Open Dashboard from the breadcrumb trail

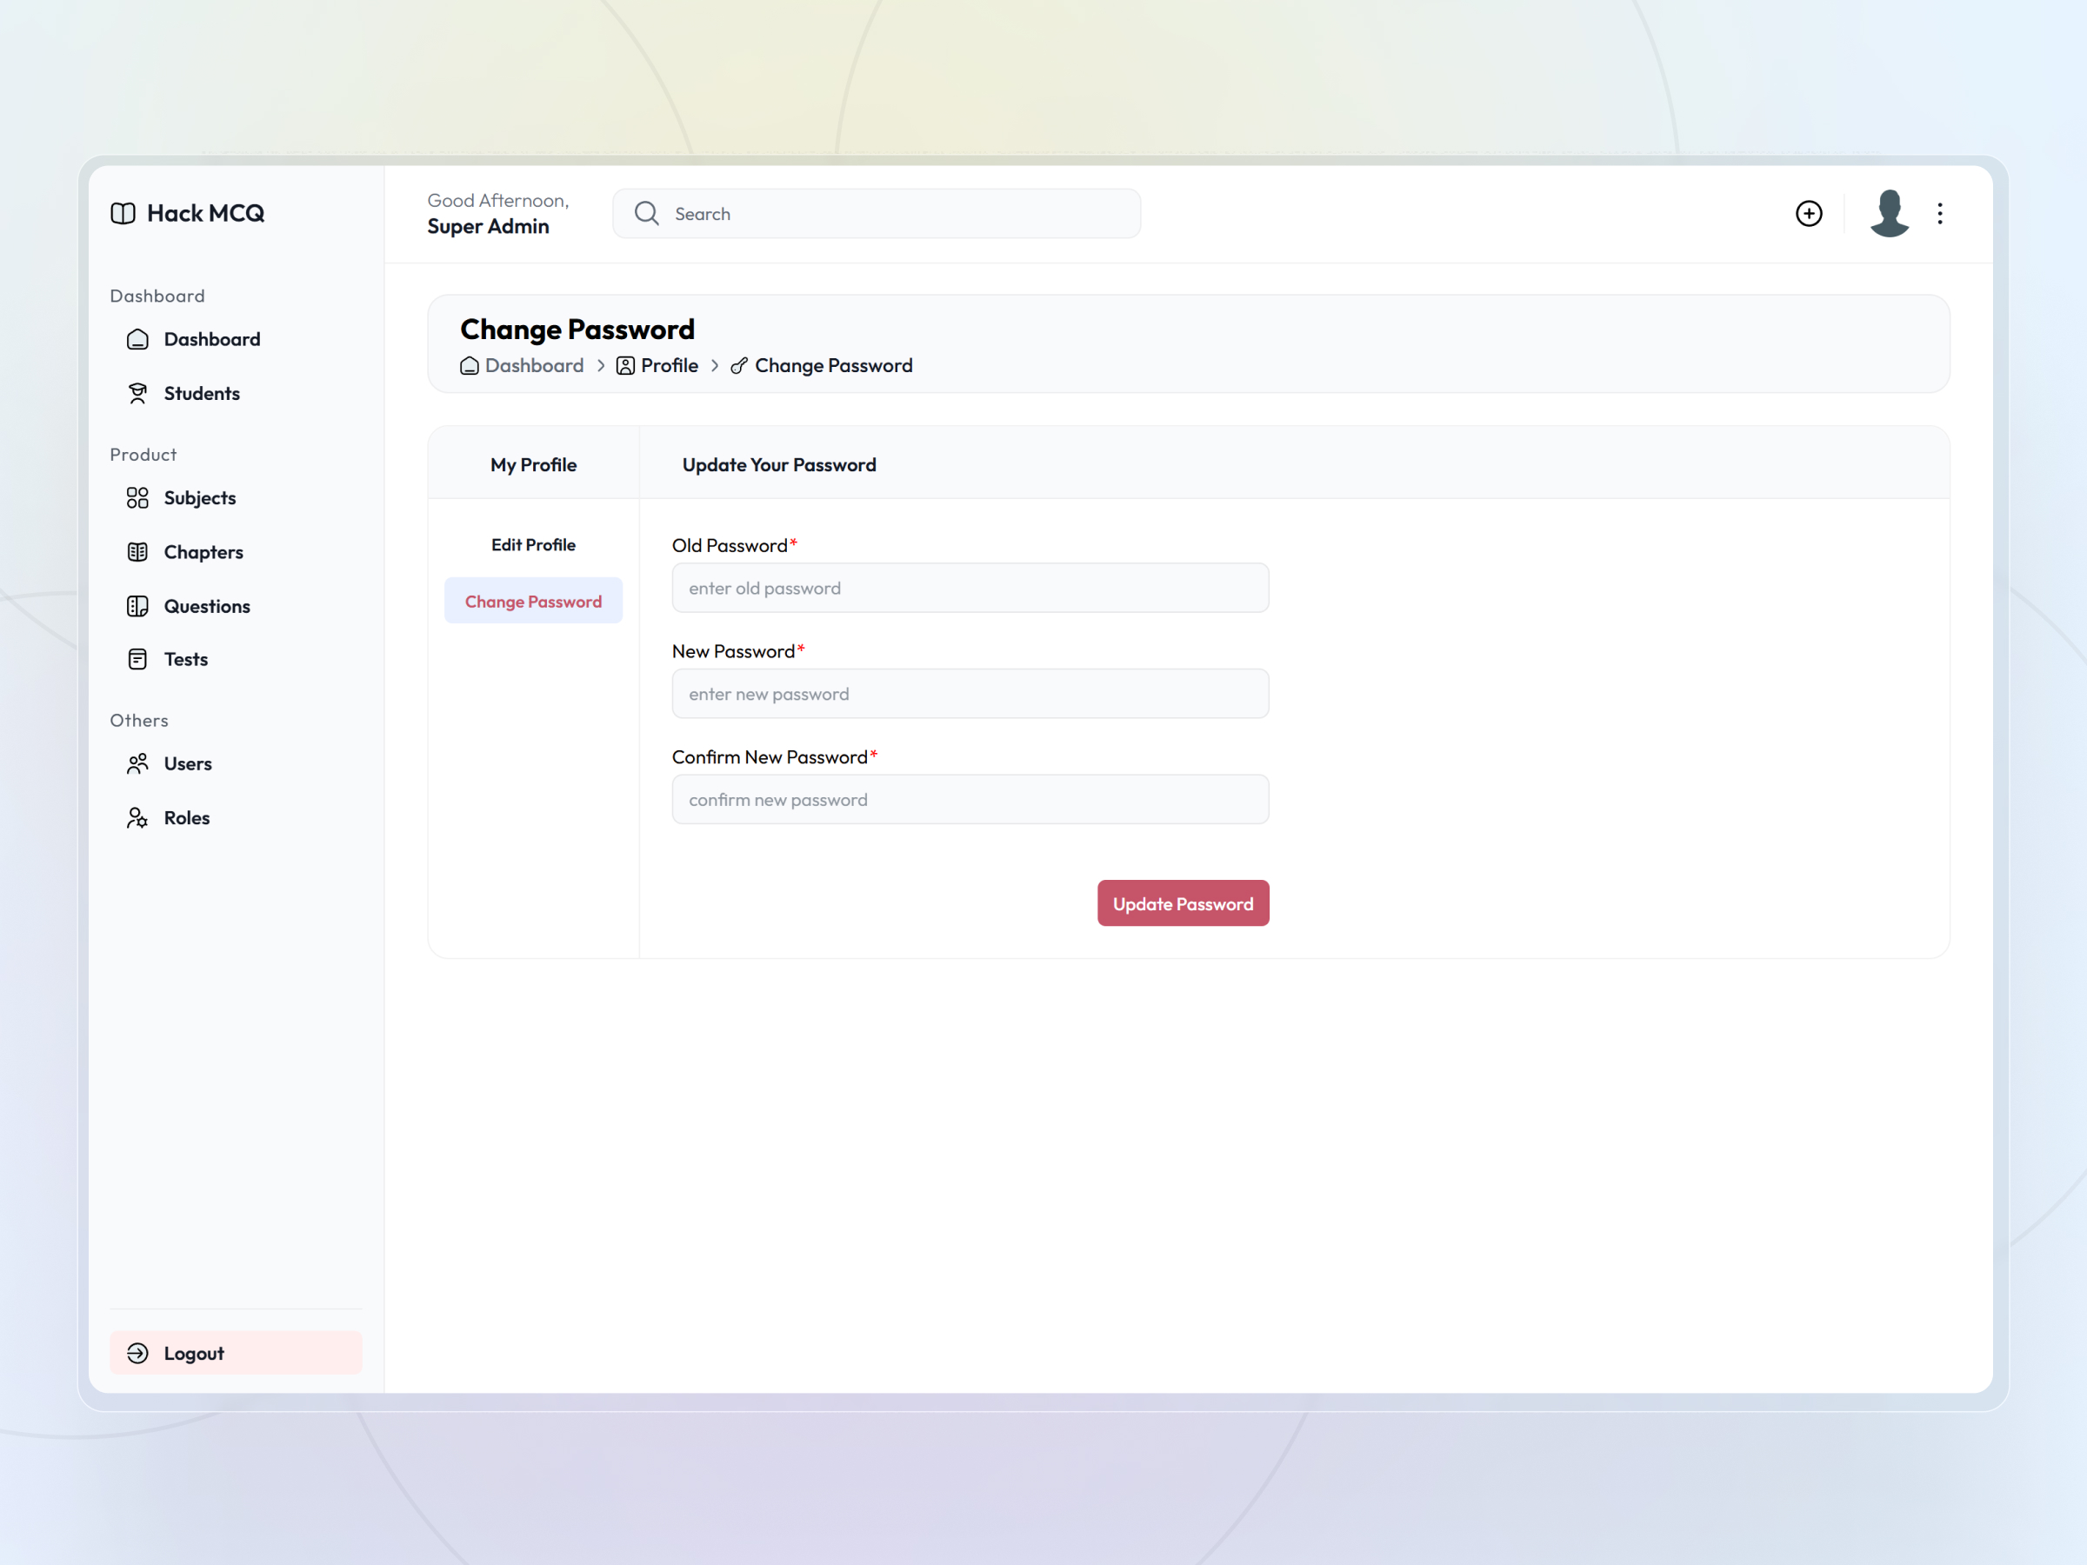pyautogui.click(x=533, y=365)
